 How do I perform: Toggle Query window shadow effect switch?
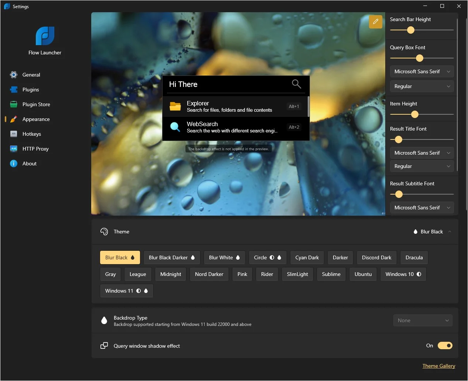click(445, 345)
